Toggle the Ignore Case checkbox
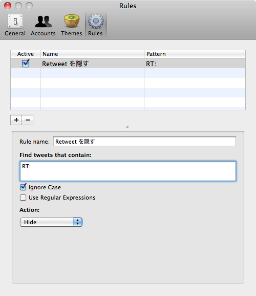 [23, 187]
